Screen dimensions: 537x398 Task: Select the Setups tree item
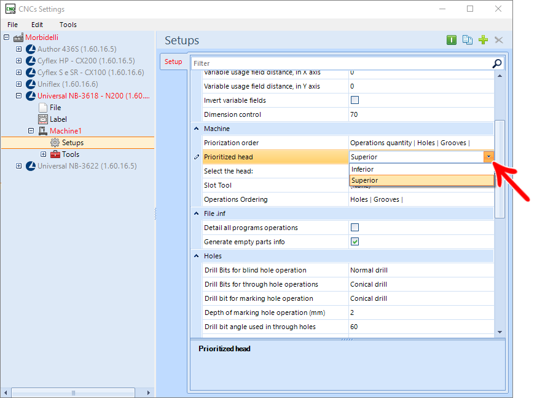click(73, 143)
